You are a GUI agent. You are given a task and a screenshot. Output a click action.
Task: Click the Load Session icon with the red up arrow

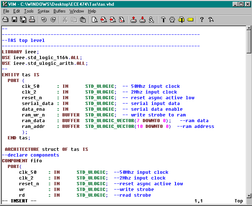(x=134, y=20)
